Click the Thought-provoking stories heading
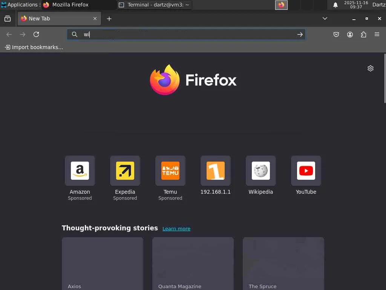 point(110,228)
